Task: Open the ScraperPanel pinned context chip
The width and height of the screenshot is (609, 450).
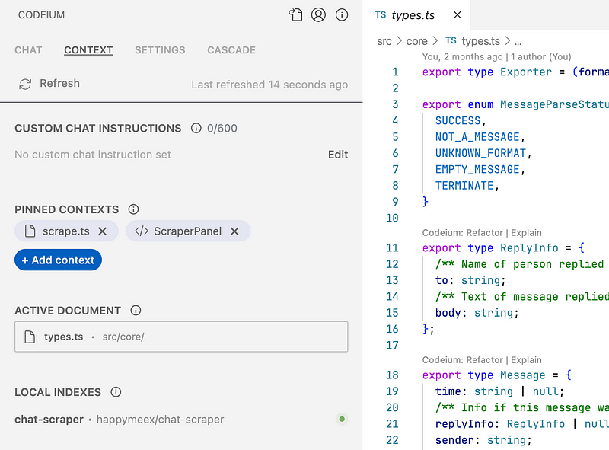Action: coord(187,231)
